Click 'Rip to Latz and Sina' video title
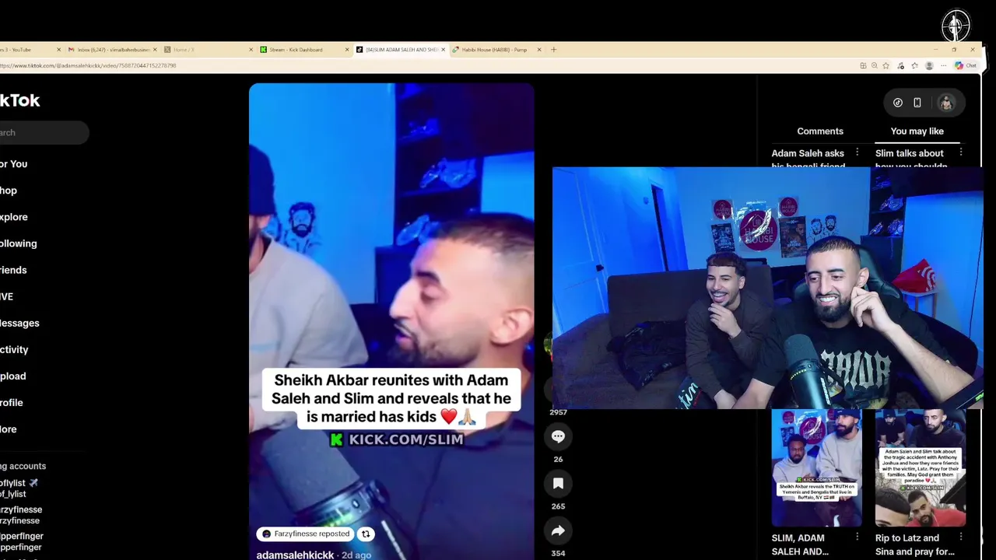Image resolution: width=996 pixels, height=560 pixels. click(x=915, y=544)
